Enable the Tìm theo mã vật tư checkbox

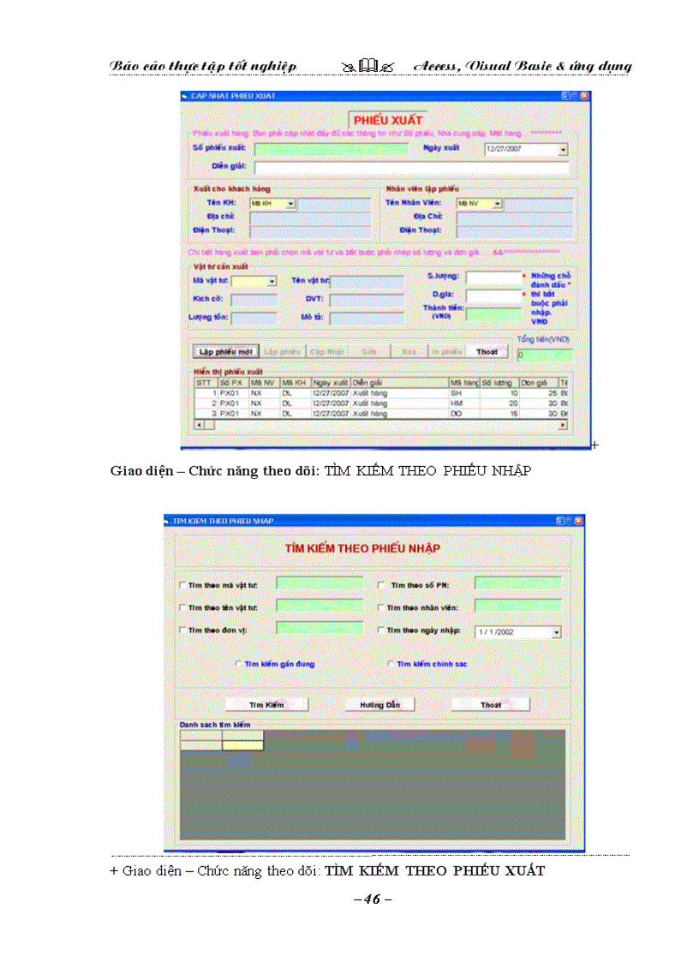click(181, 585)
